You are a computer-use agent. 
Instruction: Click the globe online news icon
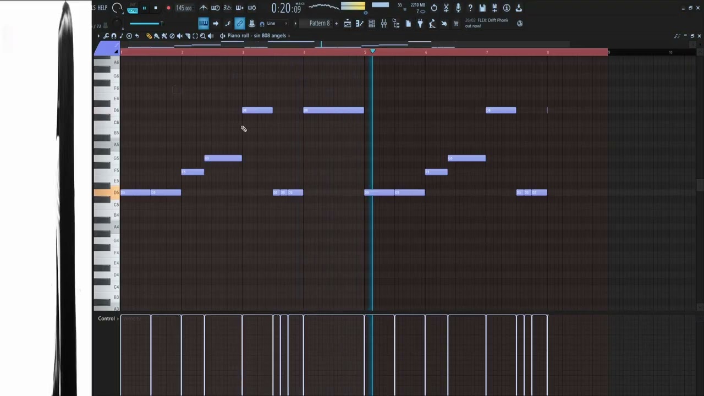520,23
